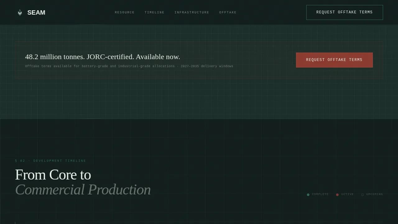Click the From Core to heading
The height and width of the screenshot is (224, 398).
(x=53, y=175)
